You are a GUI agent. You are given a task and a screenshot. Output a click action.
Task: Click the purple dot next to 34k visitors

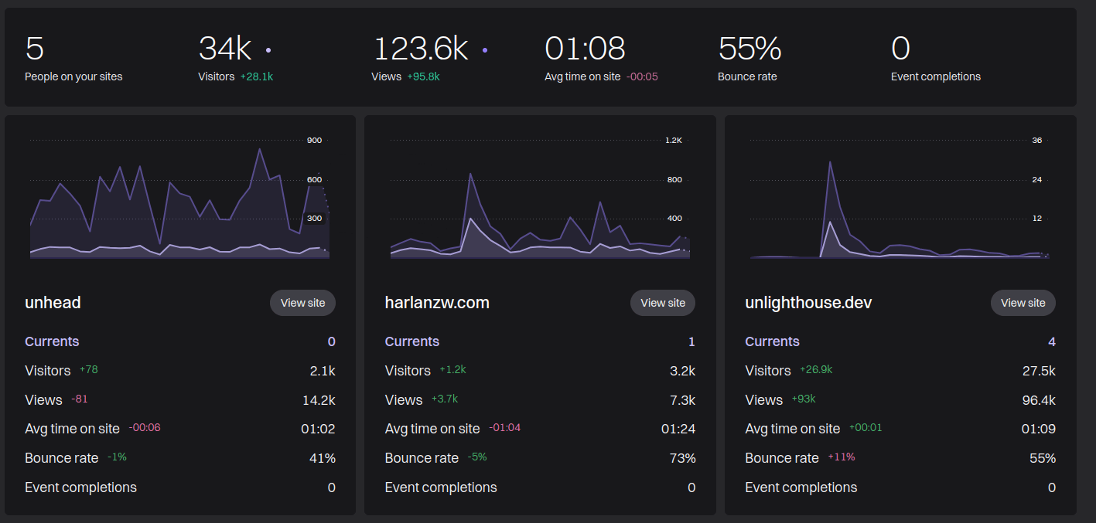[x=268, y=50]
